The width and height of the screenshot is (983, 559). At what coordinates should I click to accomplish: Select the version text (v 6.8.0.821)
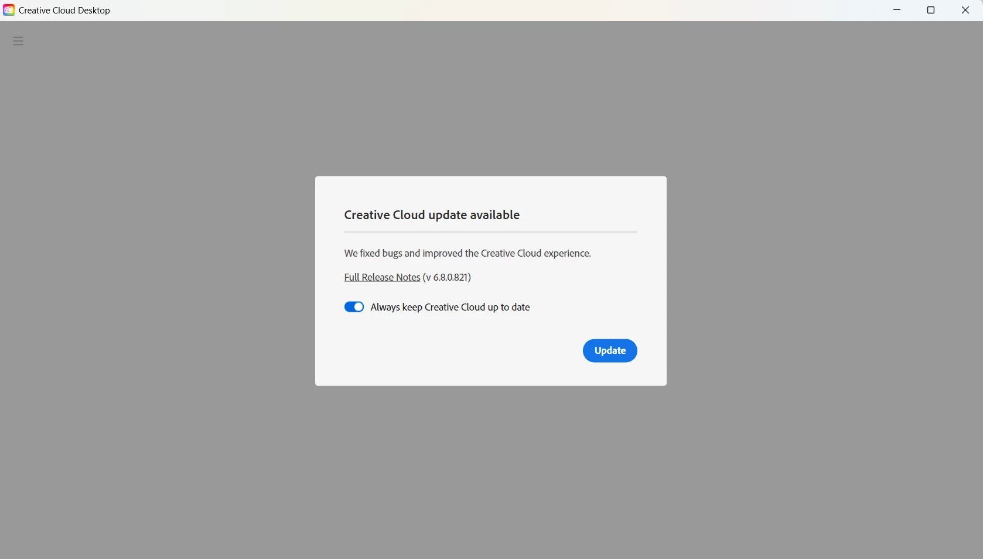(447, 277)
